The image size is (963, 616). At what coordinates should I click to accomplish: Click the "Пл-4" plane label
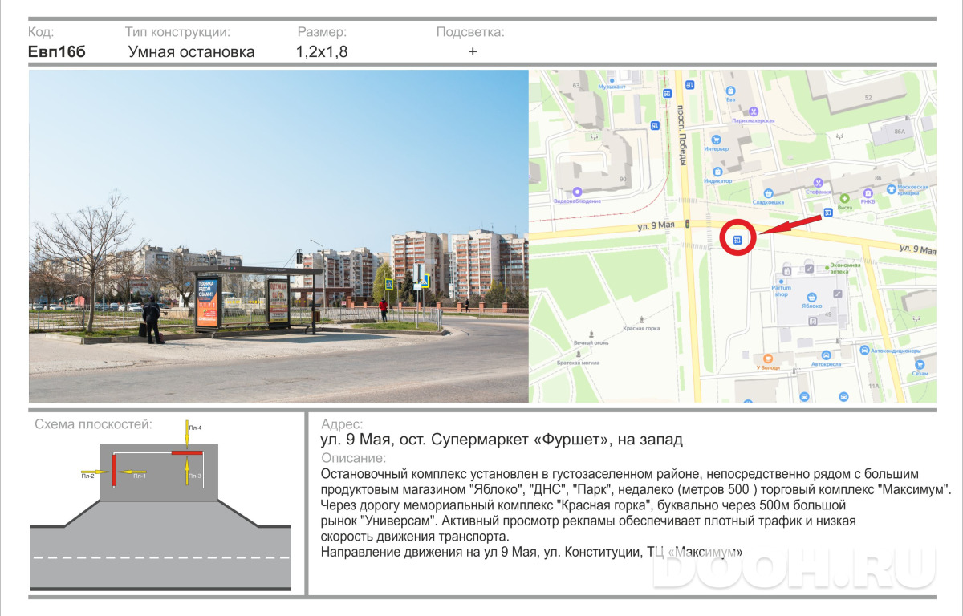[195, 428]
